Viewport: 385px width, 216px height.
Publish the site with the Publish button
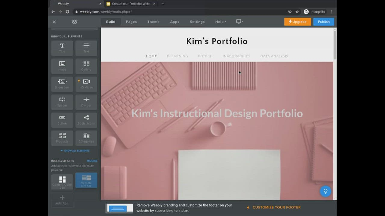tap(324, 22)
